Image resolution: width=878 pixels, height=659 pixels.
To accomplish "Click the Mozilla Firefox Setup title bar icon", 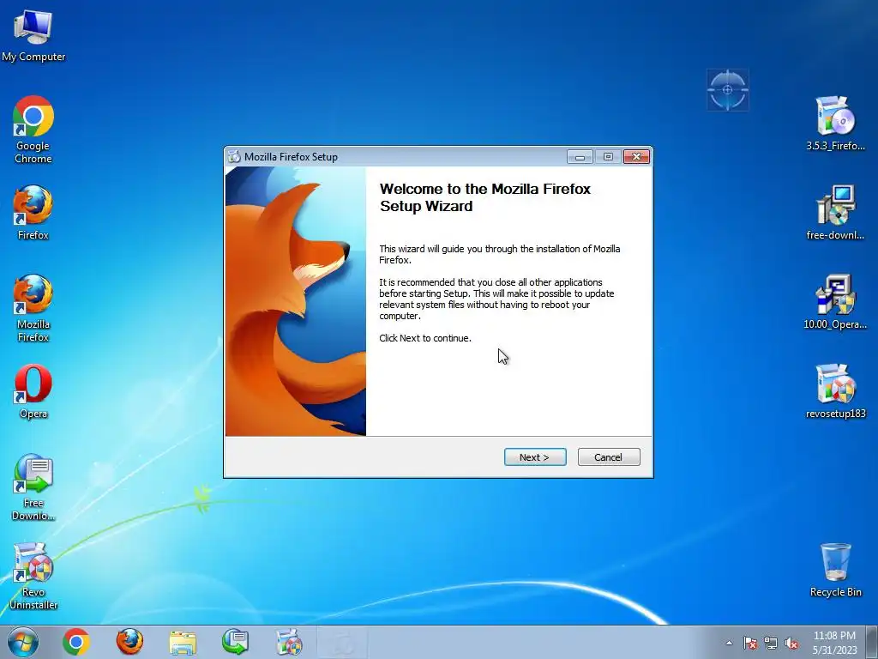I will [x=234, y=157].
